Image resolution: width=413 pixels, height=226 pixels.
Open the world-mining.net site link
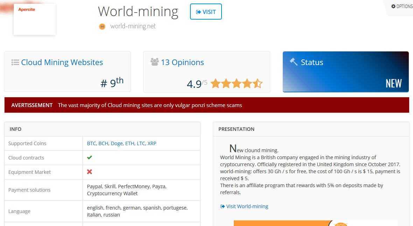click(x=133, y=26)
